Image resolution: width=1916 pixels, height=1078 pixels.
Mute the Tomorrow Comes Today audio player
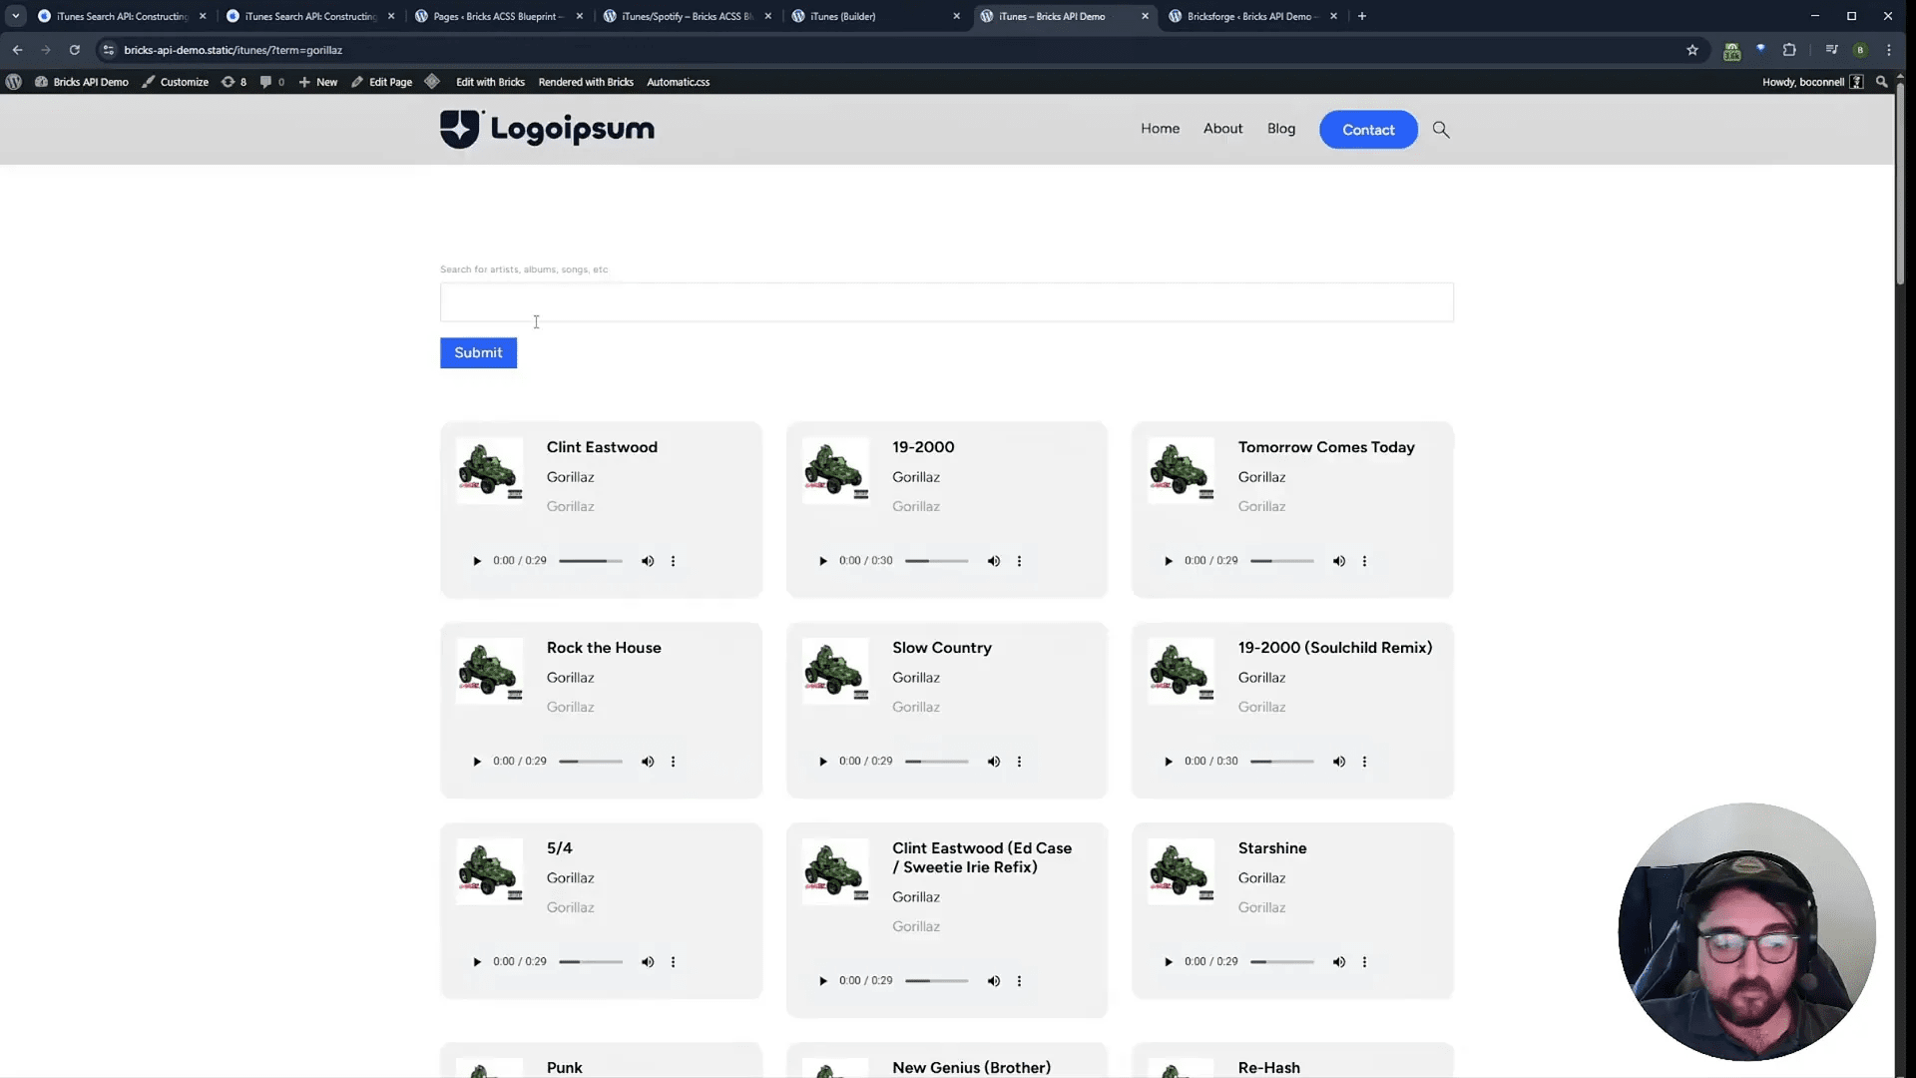click(1339, 561)
